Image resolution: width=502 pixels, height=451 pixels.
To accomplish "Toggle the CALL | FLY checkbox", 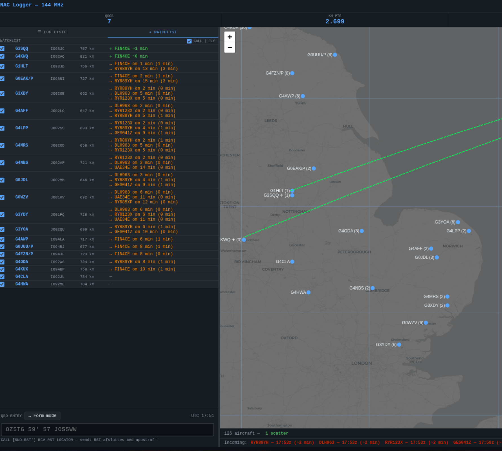I will (x=189, y=41).
